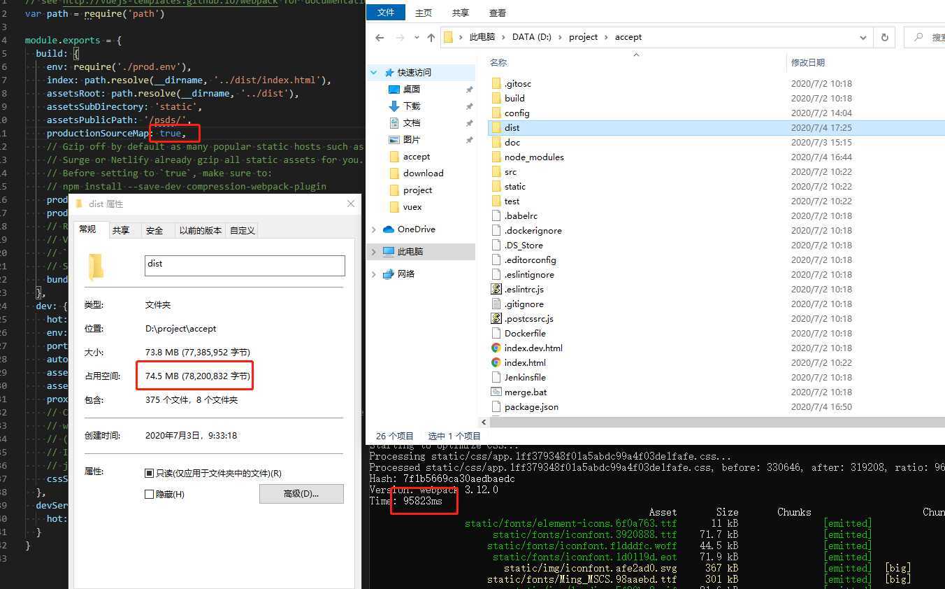This screenshot has width=945, height=589.
Task: Click the .eslintrc.js script file icon
Action: 496,289
